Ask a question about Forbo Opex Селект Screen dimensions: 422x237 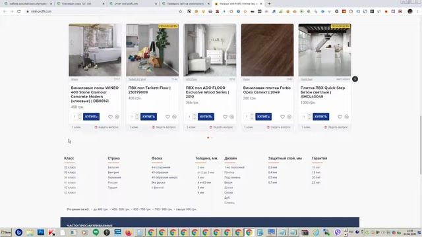tap(279, 127)
